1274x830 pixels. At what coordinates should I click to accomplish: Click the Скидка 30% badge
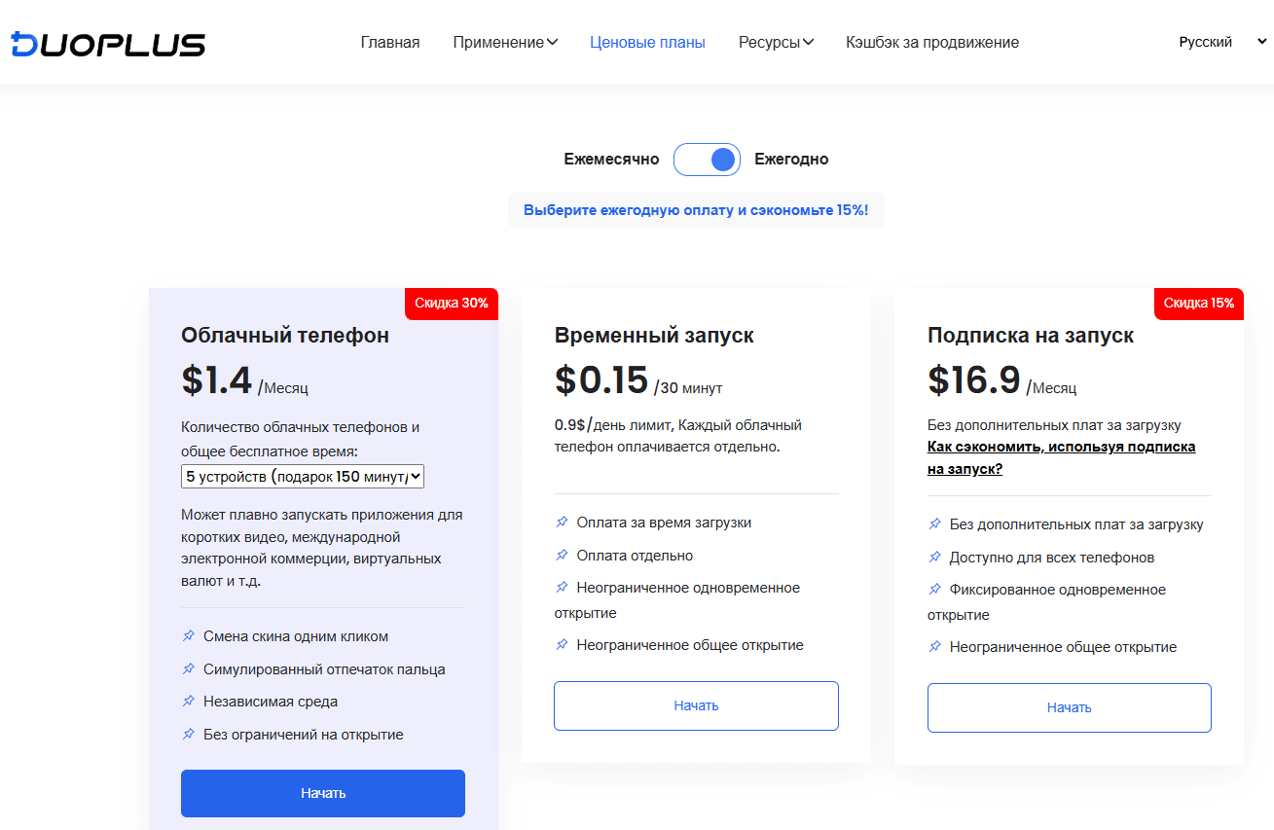click(452, 303)
